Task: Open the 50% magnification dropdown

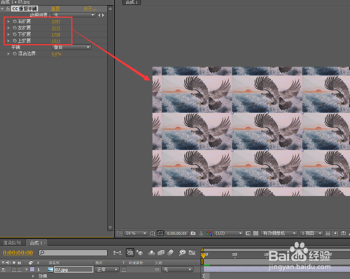Action: point(136,233)
